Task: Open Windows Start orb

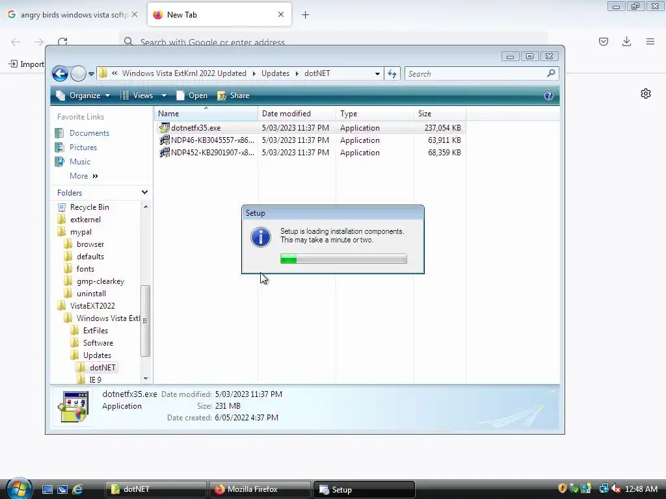Action: click(x=19, y=489)
